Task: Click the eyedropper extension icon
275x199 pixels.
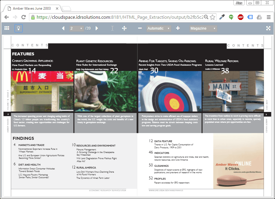Action: point(222,17)
